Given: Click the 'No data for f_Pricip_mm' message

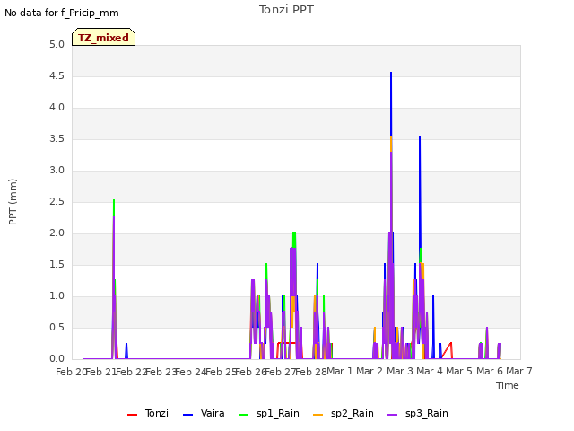Looking at the screenshot, I should pyautogui.click(x=62, y=13).
